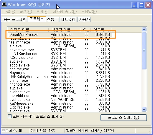153x135 pixels.
Task: Select the hncnote.exe process
Action: pyautogui.click(x=60, y=84)
